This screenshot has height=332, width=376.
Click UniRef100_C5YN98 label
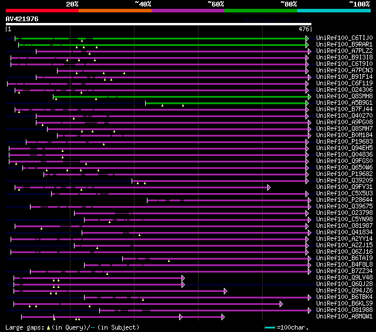344,220
